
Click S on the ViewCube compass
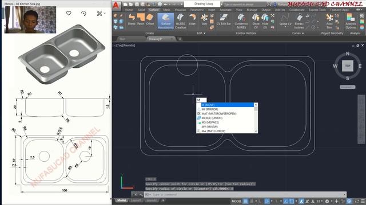pyautogui.click(x=348, y=79)
